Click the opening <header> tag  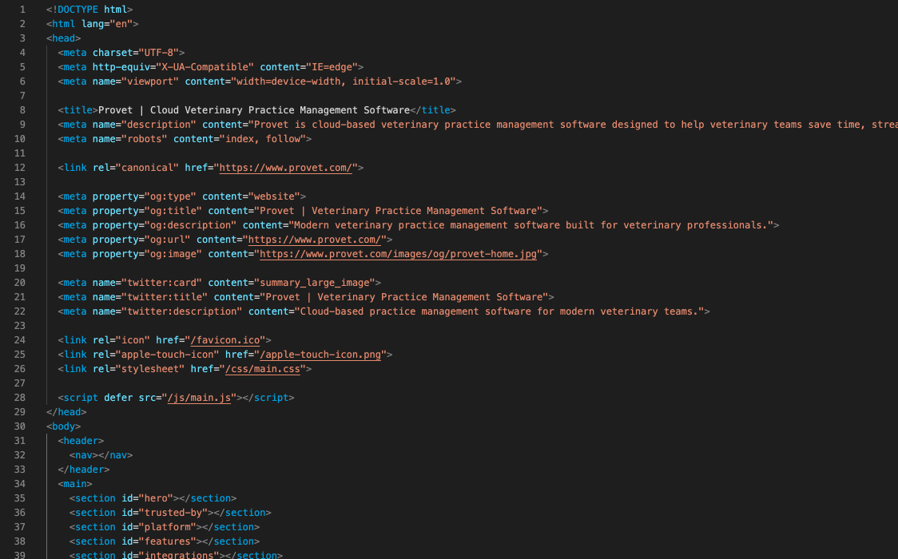click(x=81, y=441)
